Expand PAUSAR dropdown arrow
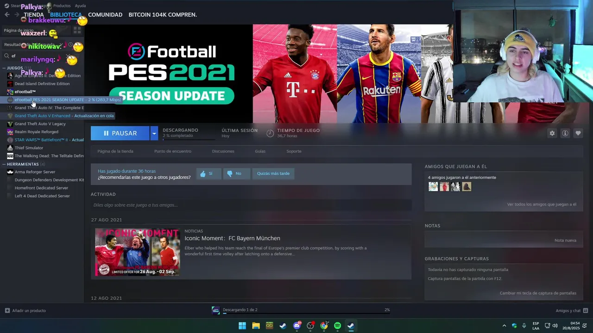This screenshot has height=333, width=593. 154,133
